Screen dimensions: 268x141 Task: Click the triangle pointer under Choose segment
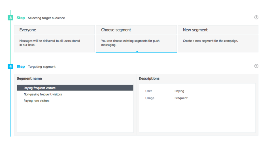point(137,51)
